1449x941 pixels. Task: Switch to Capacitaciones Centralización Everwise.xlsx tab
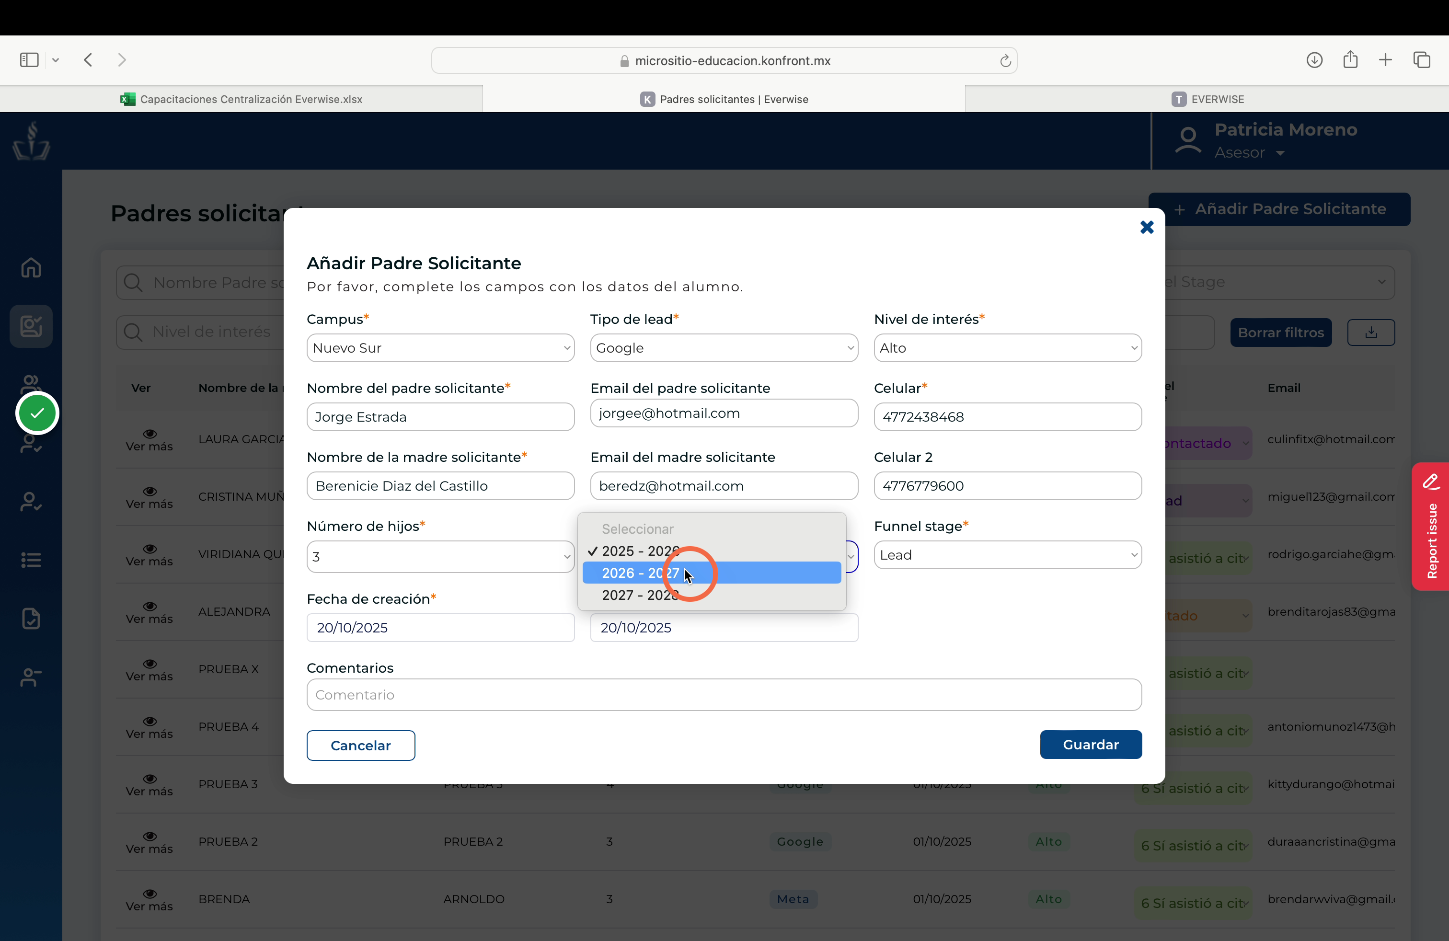click(241, 99)
